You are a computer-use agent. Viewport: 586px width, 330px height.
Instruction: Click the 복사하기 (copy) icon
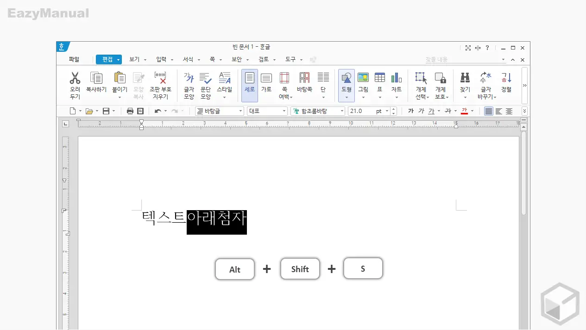96,78
